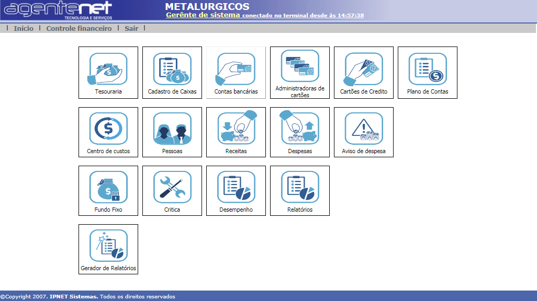This screenshot has width=537, height=301.
Task: Open the Plano de Contas icon
Action: [428, 69]
